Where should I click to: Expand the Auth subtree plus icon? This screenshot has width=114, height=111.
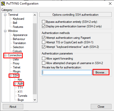click(15, 84)
